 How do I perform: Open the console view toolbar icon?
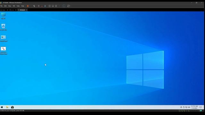coord(64,6)
